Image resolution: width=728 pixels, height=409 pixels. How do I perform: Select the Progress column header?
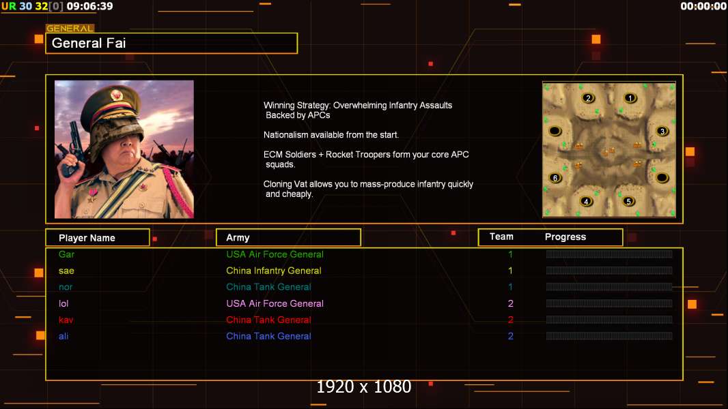point(565,237)
